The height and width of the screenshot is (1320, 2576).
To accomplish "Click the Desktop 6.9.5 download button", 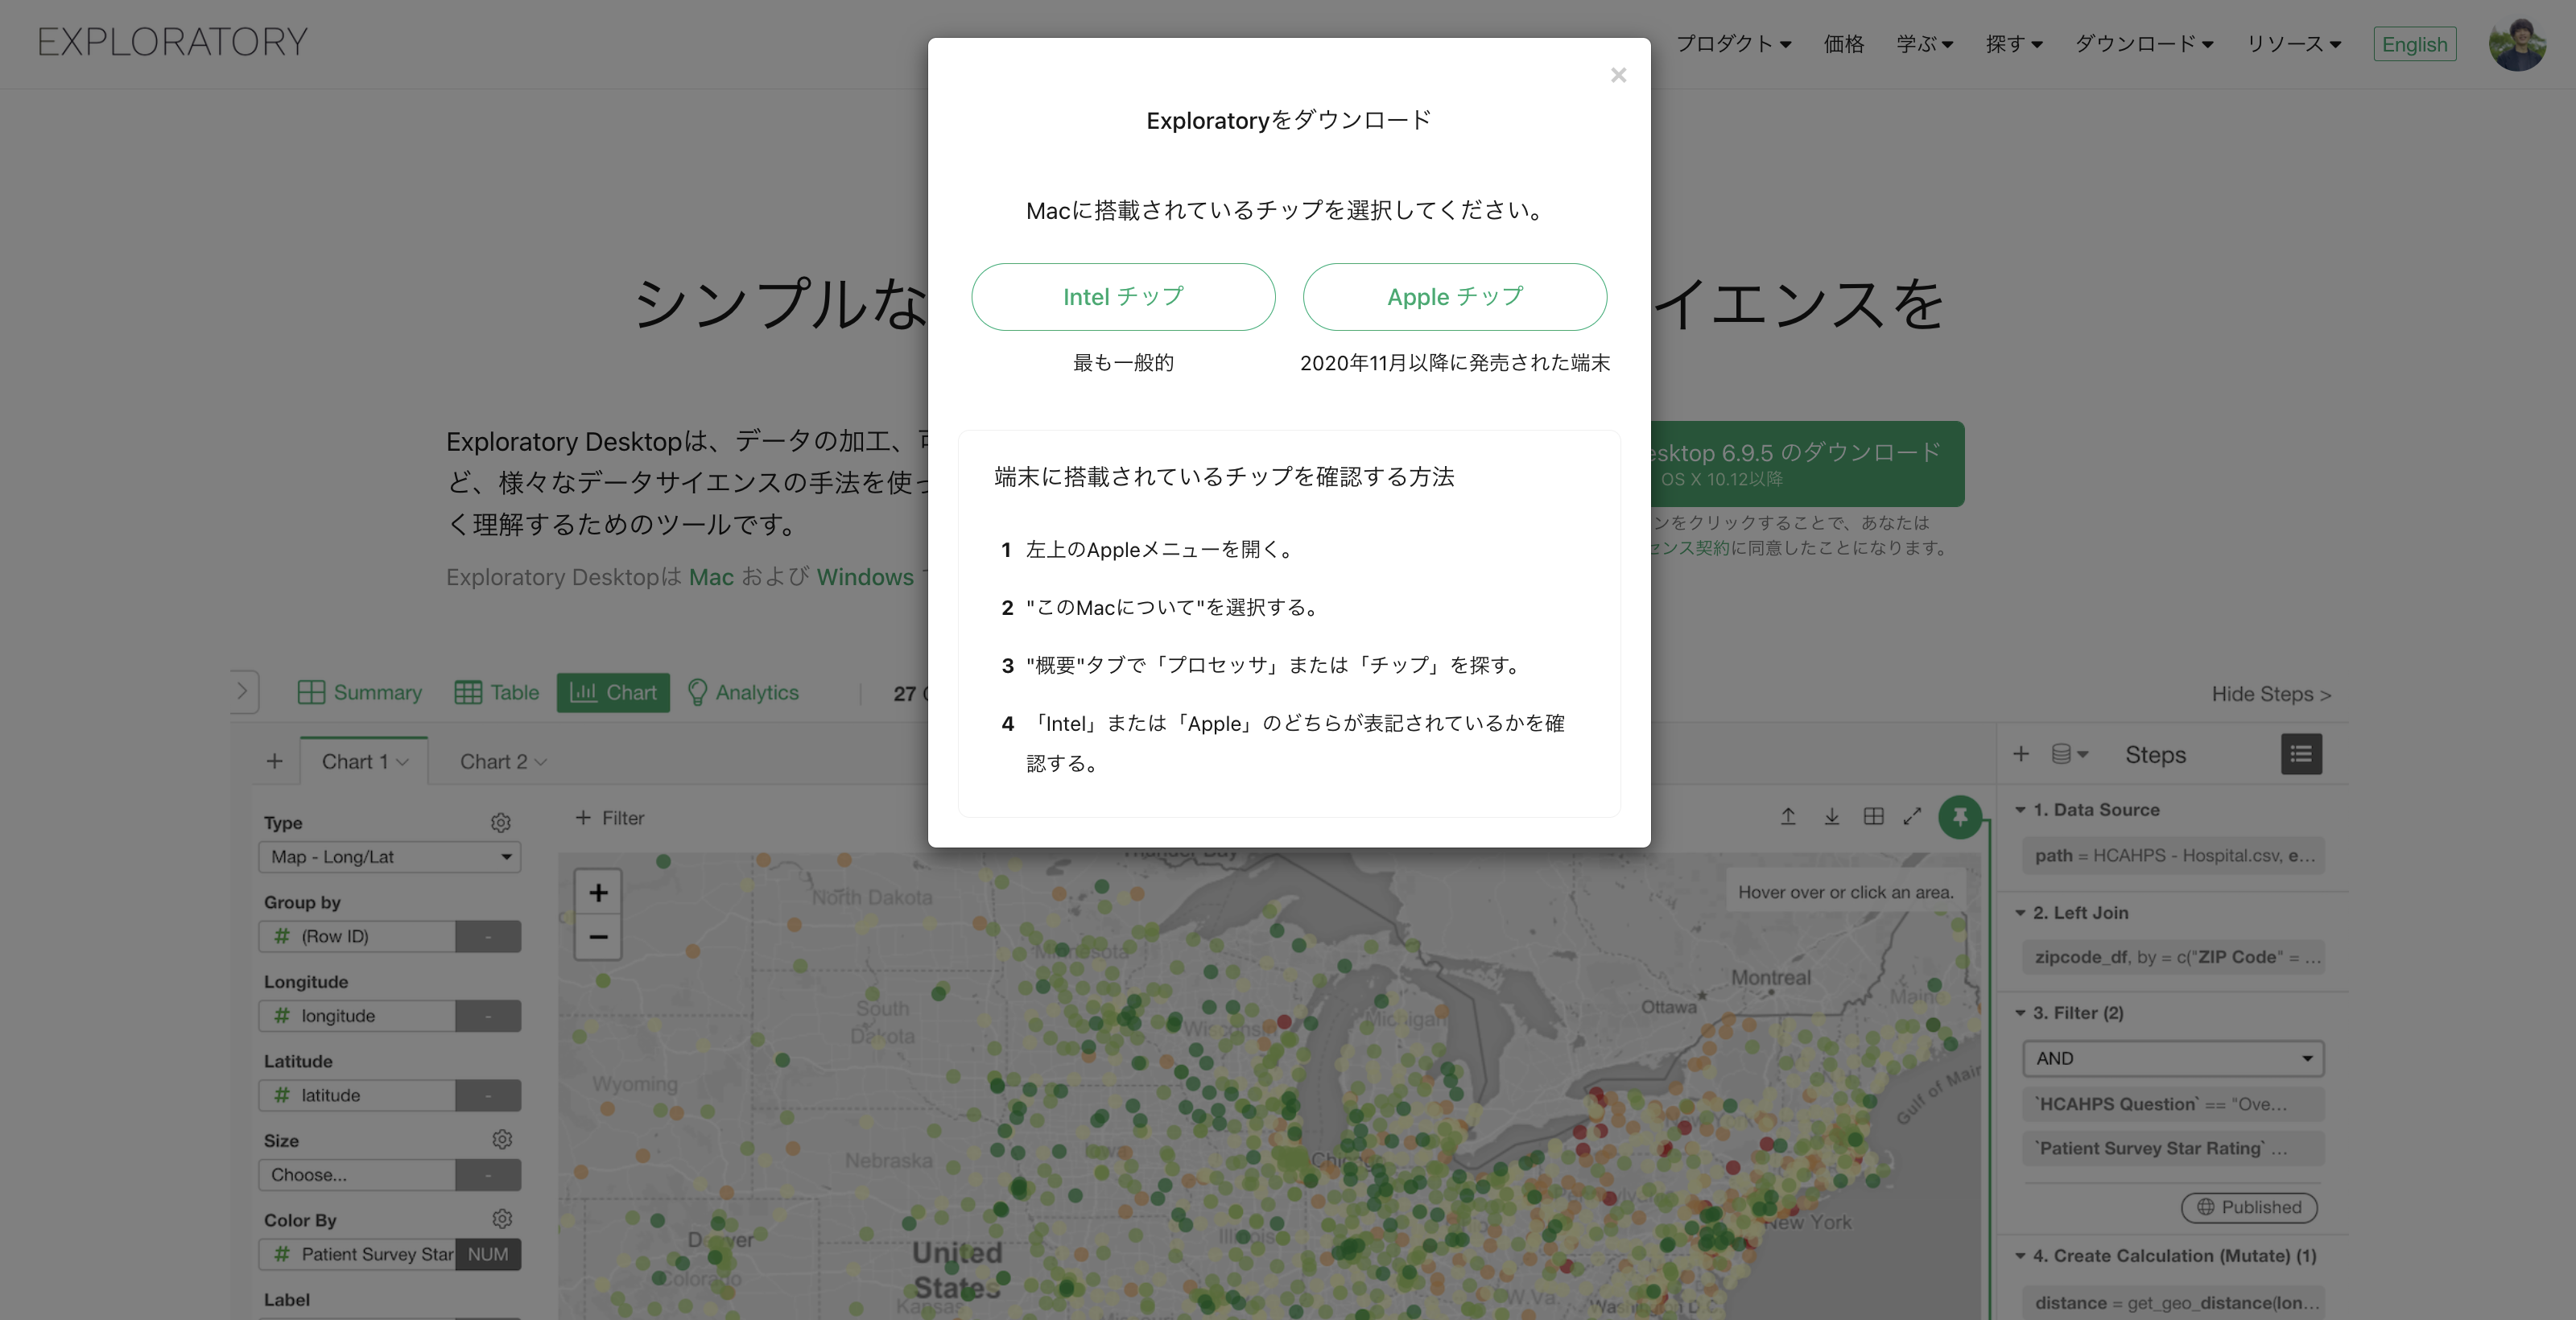I will pos(1806,463).
